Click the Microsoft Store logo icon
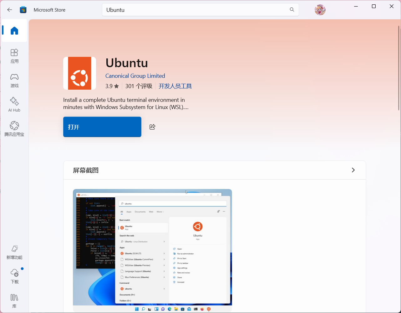Image resolution: width=401 pixels, height=313 pixels. pyautogui.click(x=23, y=10)
